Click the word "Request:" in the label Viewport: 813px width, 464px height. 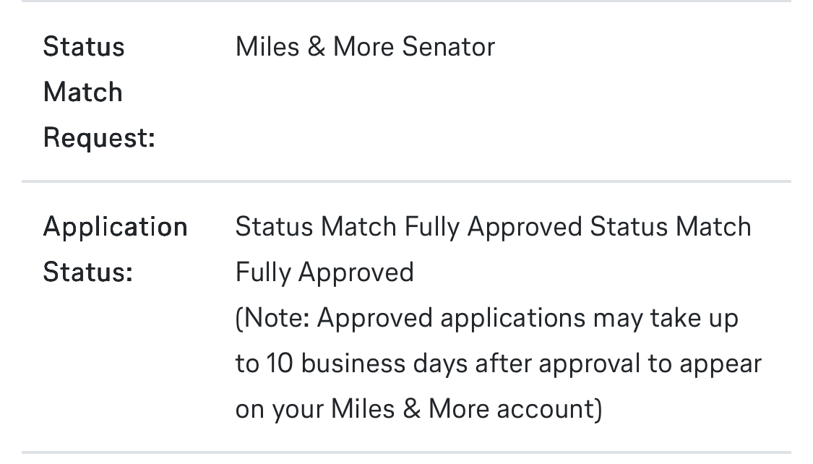[99, 137]
